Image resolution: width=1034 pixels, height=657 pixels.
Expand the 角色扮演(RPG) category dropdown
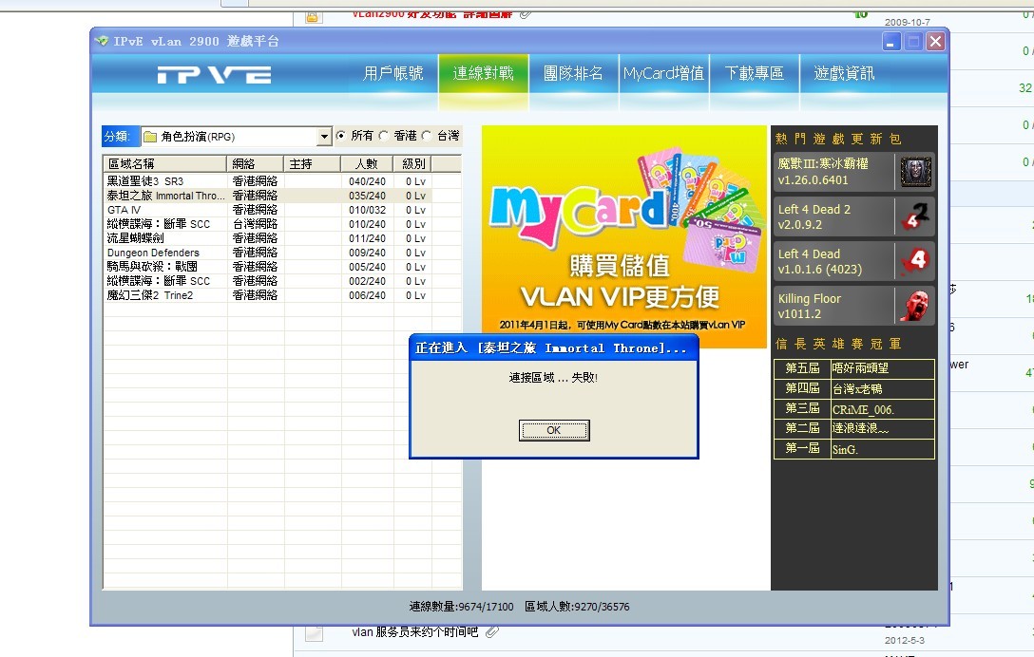pyautogui.click(x=324, y=137)
